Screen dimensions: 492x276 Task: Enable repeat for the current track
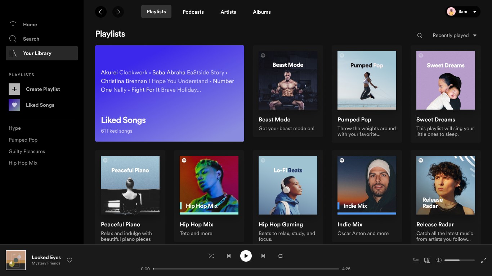(281, 256)
